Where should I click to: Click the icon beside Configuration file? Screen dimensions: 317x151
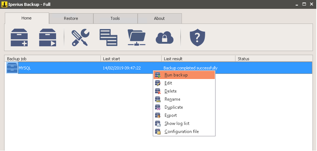pos(158,132)
